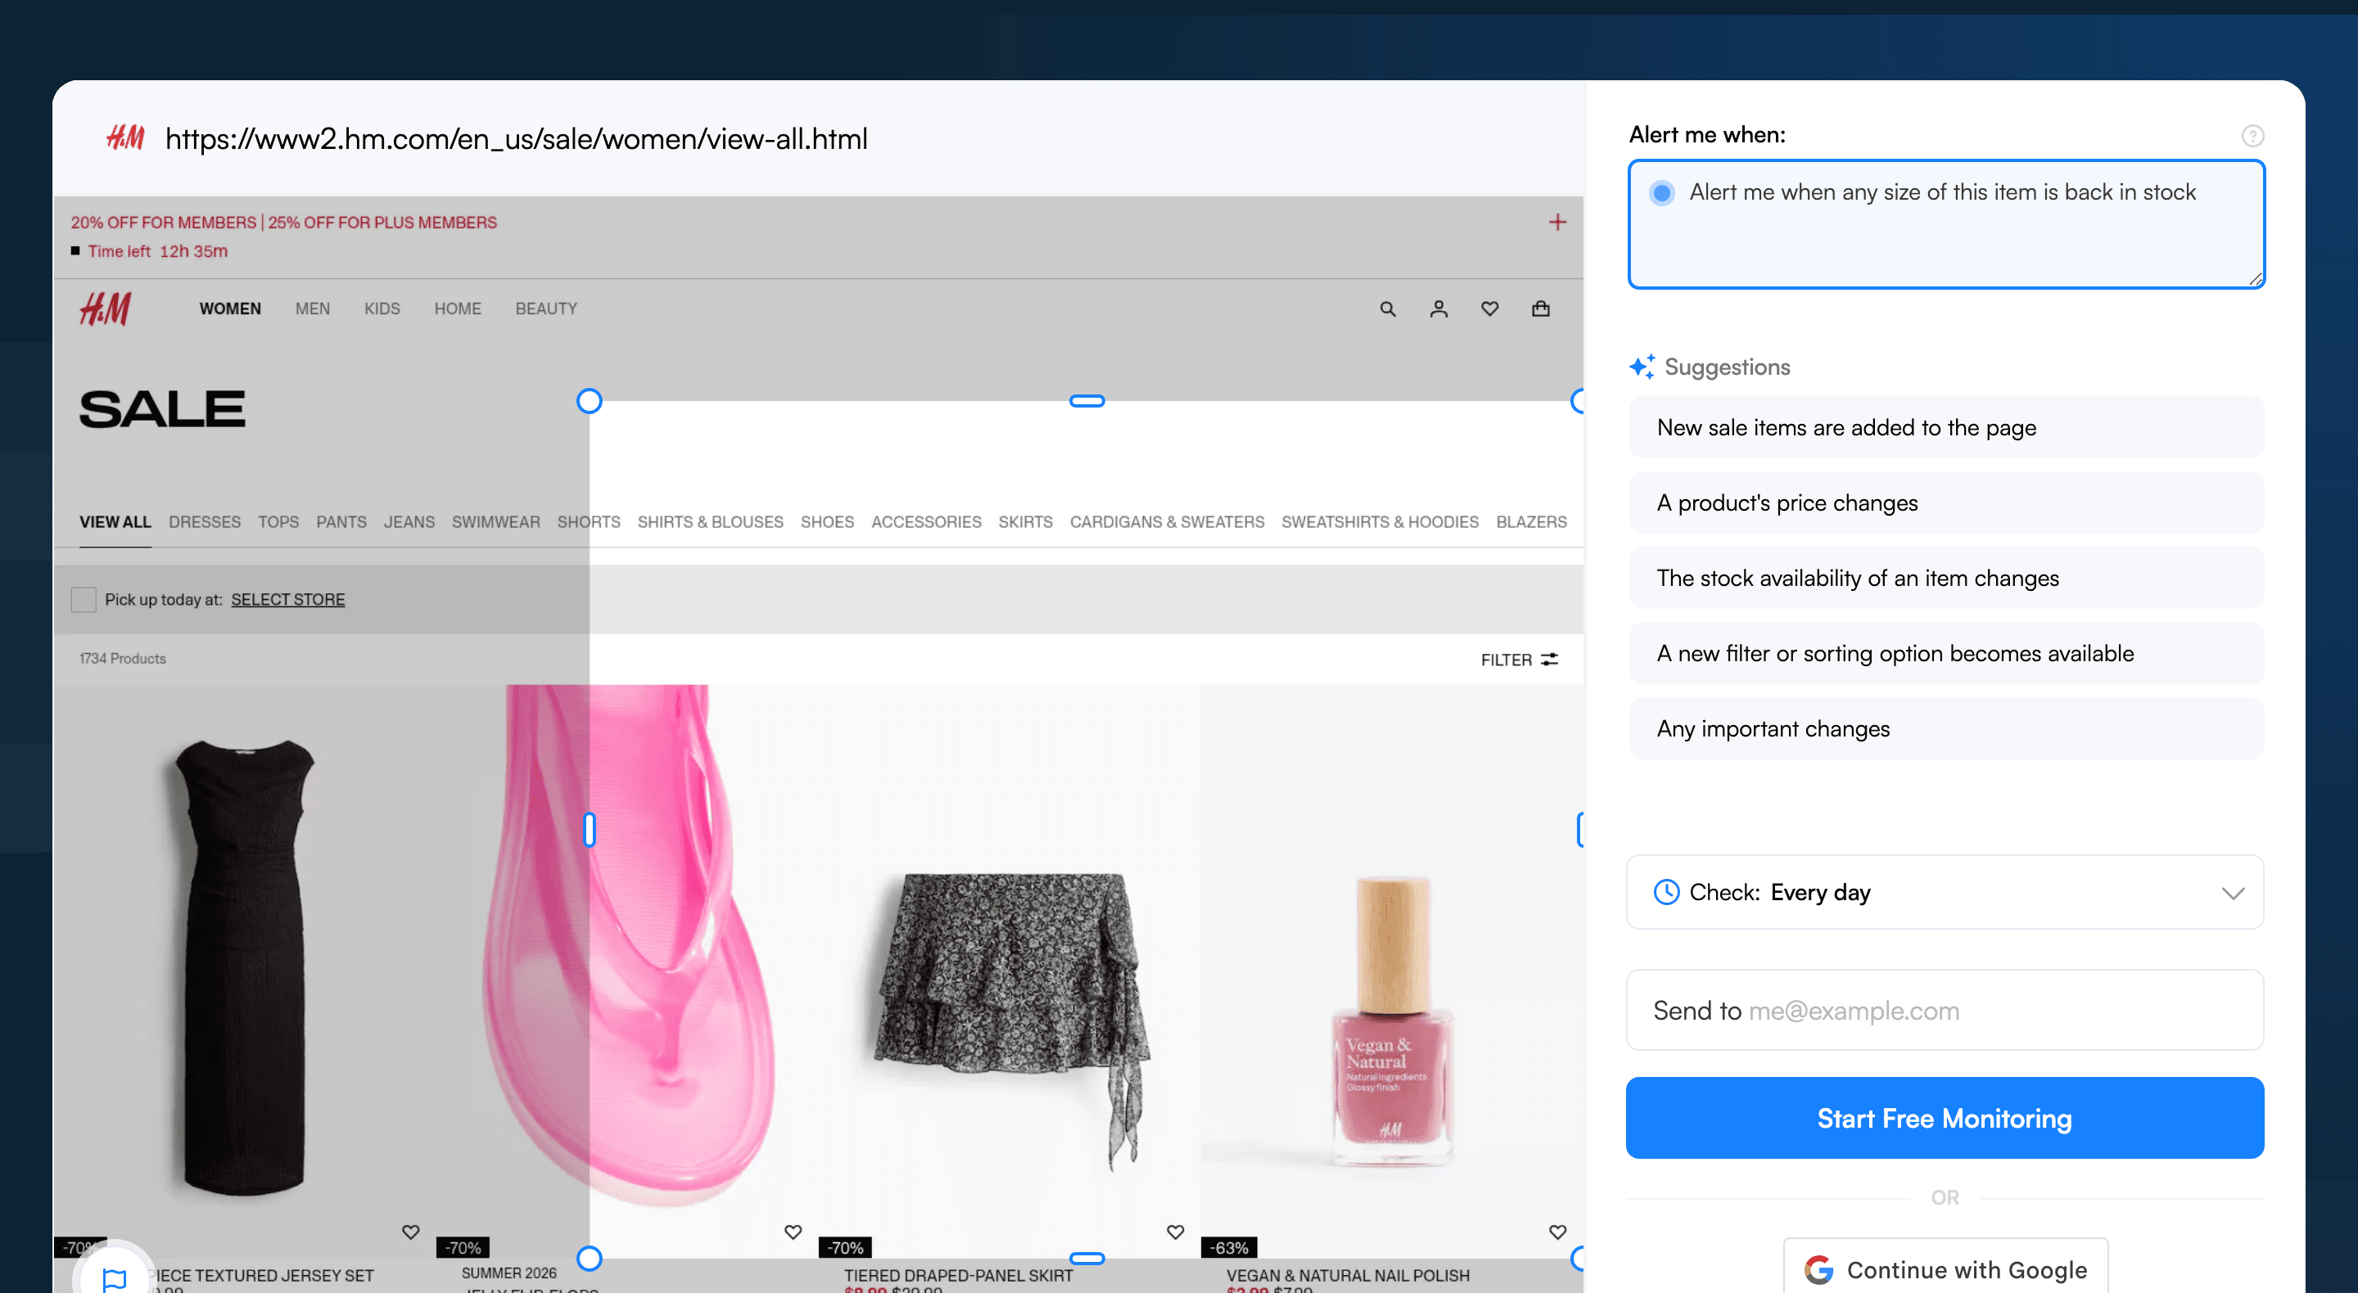Screen dimensions: 2358x1293
Task: Switch to the SWIMWEAR tab
Action: coord(496,522)
